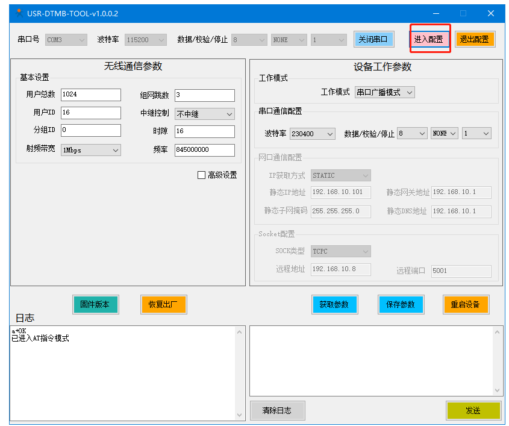Click the send box scrollbar down arrow

coord(498,390)
